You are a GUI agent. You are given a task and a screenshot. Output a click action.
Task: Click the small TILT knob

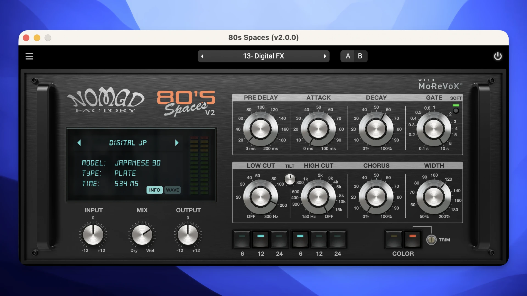pos(290,179)
